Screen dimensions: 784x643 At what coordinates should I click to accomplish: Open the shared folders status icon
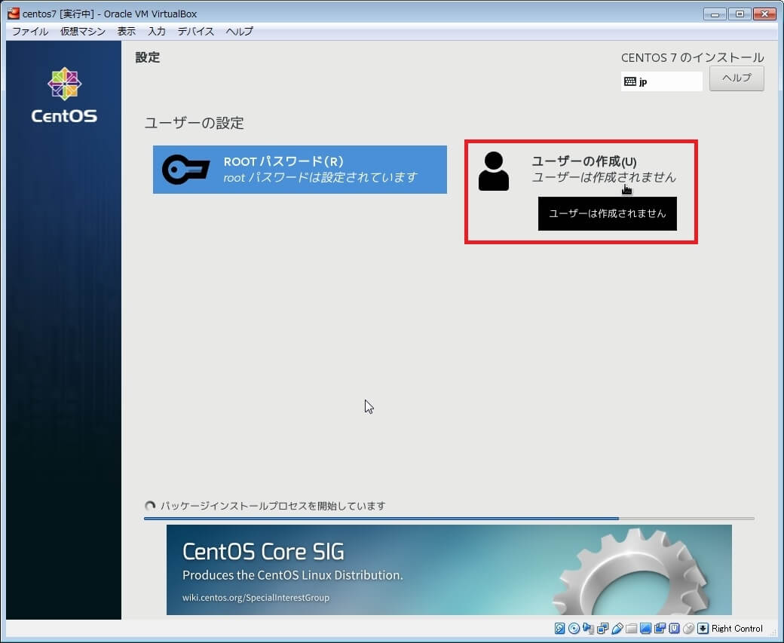631,629
